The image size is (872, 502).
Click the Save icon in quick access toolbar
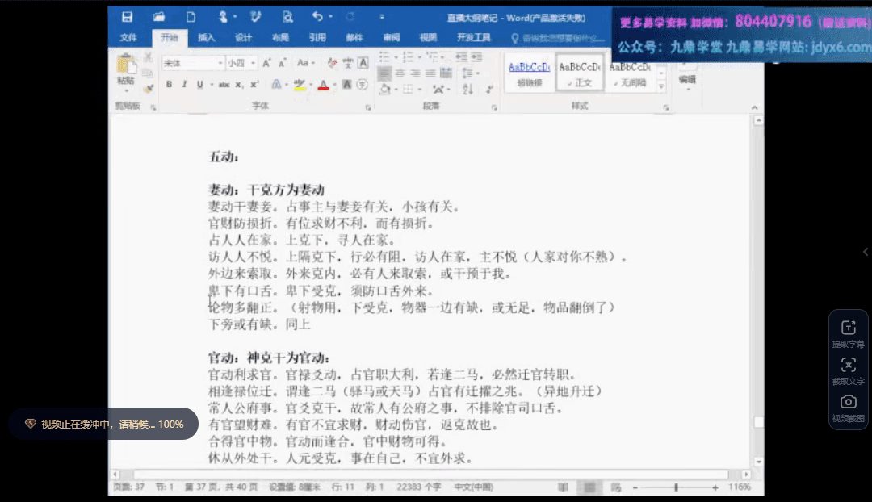tap(127, 16)
